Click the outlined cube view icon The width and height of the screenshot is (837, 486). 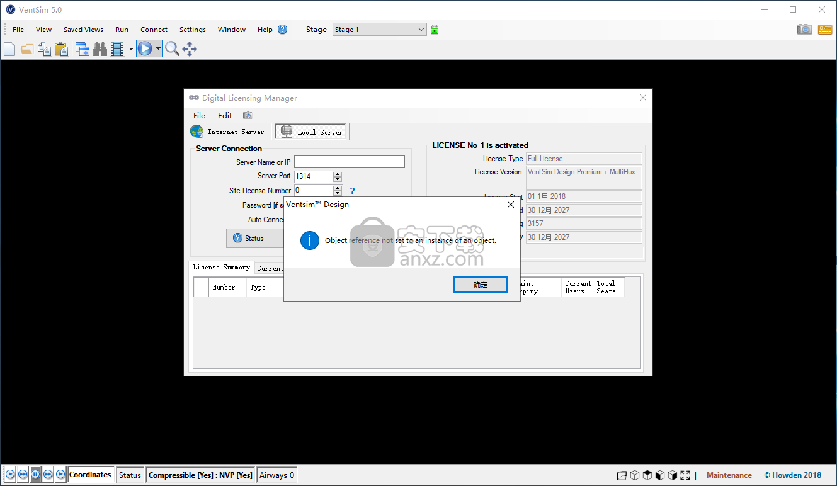[x=635, y=475]
